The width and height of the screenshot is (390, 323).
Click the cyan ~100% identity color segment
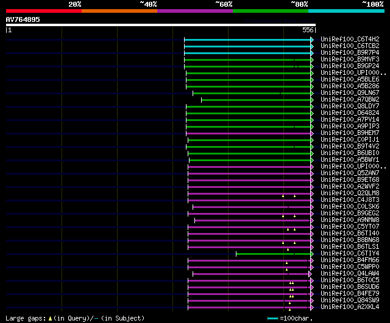(347, 11)
